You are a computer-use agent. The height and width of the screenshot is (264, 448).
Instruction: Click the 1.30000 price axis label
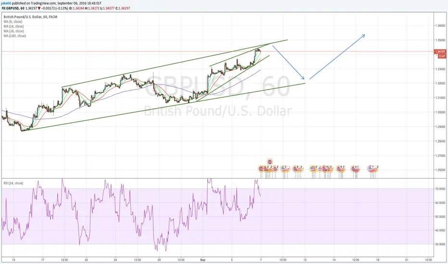coord(440,112)
